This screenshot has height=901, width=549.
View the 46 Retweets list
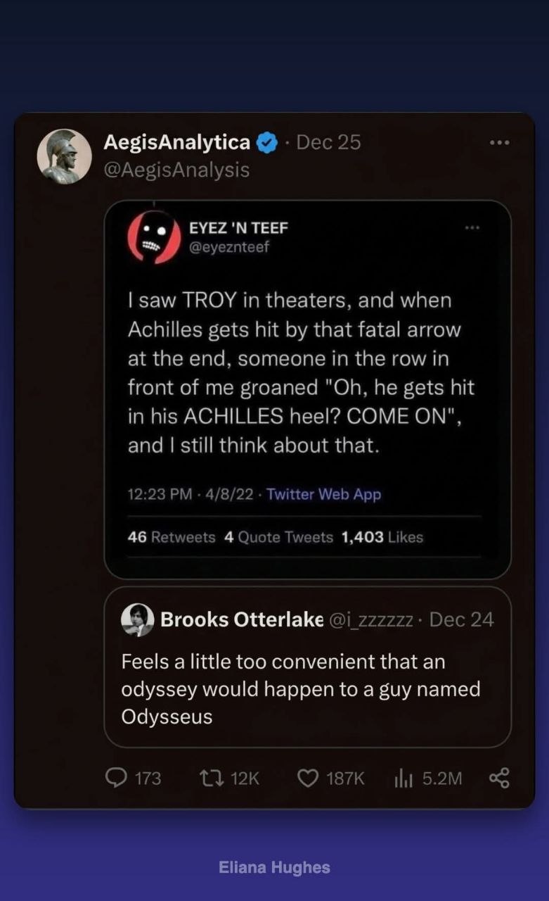pyautogui.click(x=172, y=537)
